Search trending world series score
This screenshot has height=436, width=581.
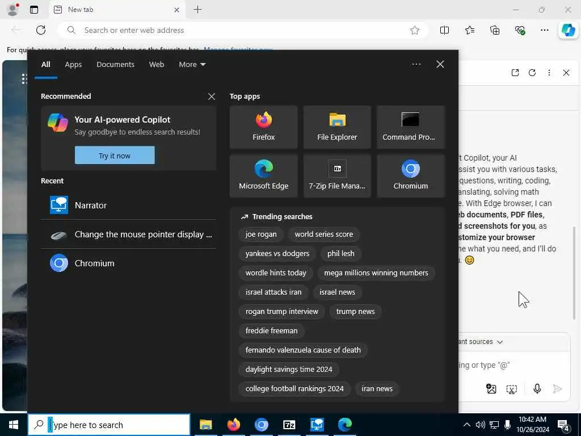(324, 234)
